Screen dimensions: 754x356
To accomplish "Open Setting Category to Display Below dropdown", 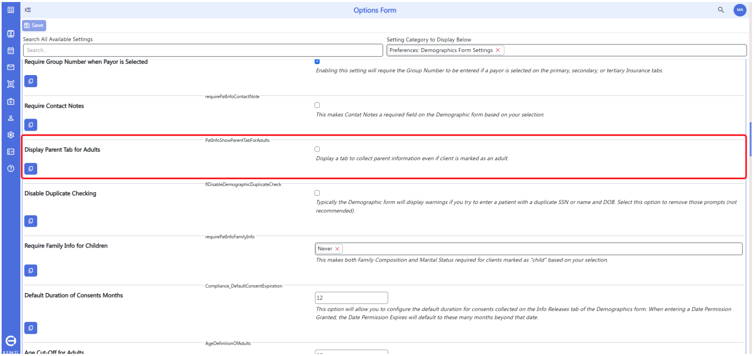I will point(566,50).
